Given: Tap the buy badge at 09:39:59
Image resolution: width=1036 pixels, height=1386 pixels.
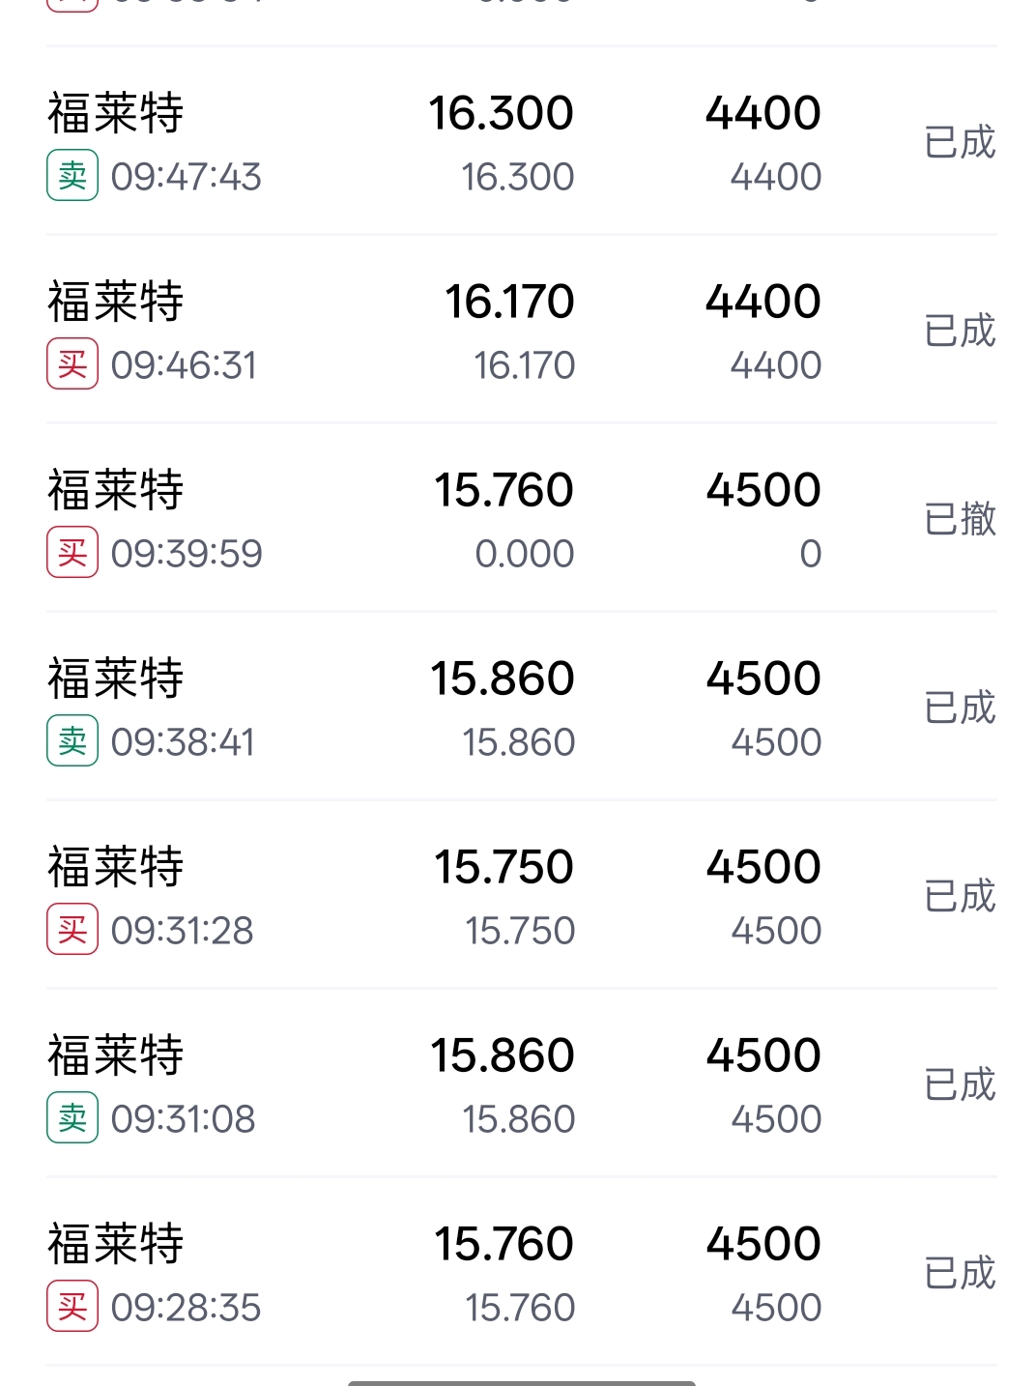Looking at the screenshot, I should (72, 553).
